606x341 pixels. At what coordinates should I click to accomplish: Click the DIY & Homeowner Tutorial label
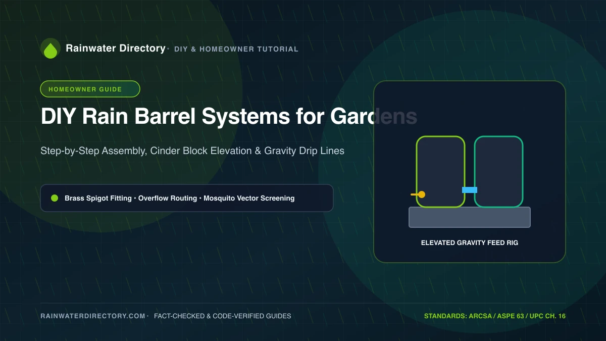[236, 49]
